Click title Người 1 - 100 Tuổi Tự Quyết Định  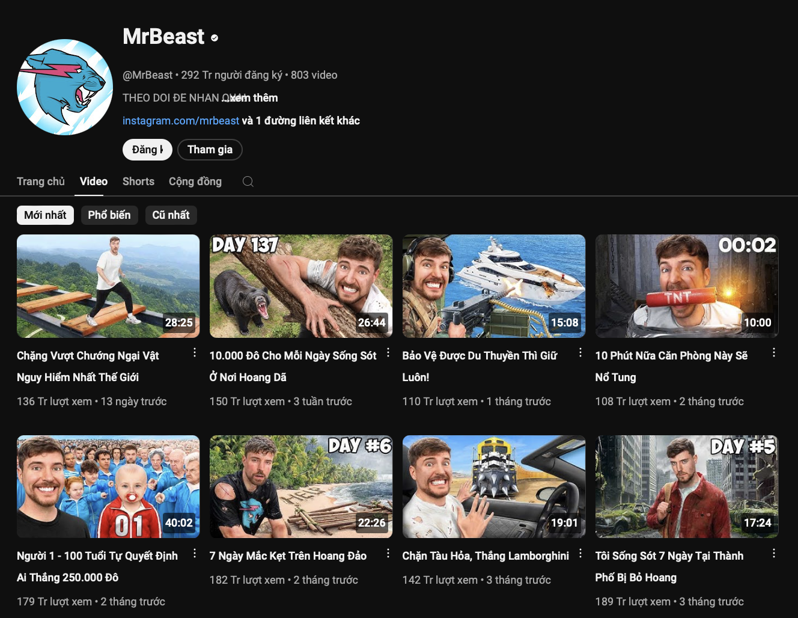97,567
